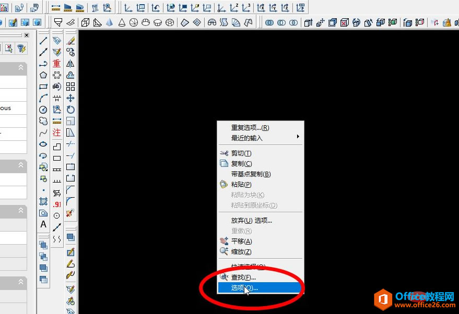Click the Fillet tool
The height and width of the screenshot is (314, 459).
point(70,201)
